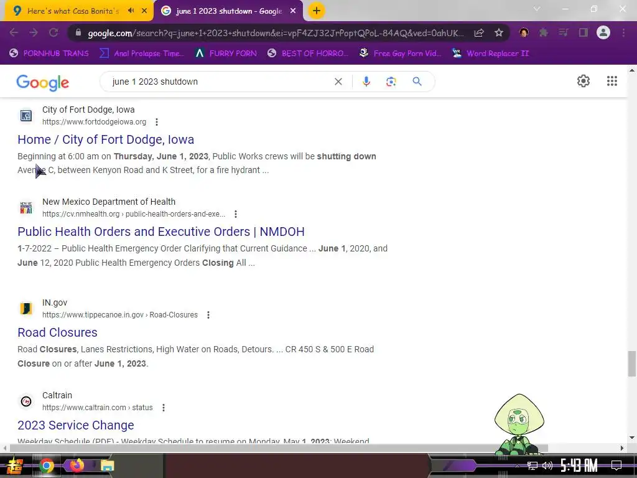Open more options for tippecanoe.in.gov result
The image size is (637, 478).
coord(208,315)
